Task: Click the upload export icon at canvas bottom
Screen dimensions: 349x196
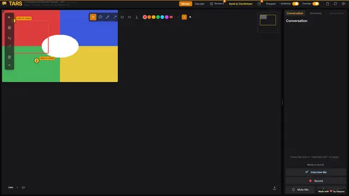Action: [274, 188]
